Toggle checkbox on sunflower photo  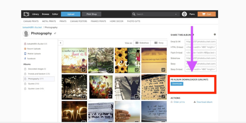137,70
